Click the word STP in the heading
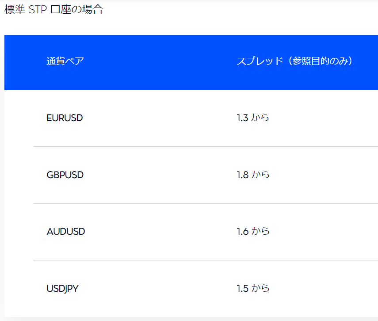 (38, 10)
